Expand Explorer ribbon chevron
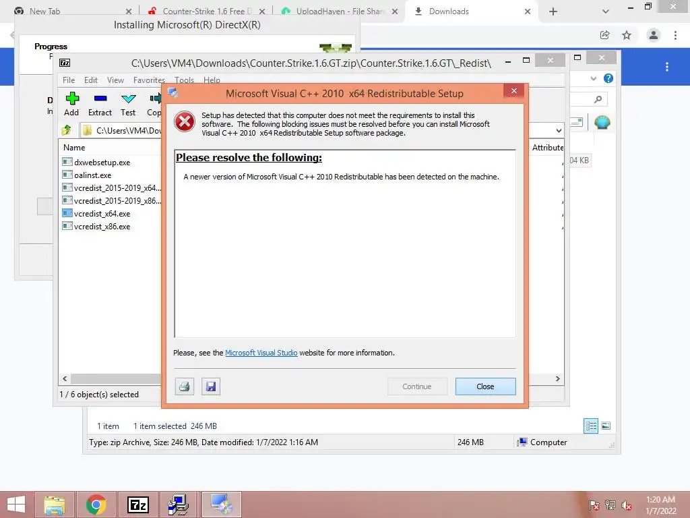Image resolution: width=690 pixels, height=518 pixels. [x=594, y=78]
